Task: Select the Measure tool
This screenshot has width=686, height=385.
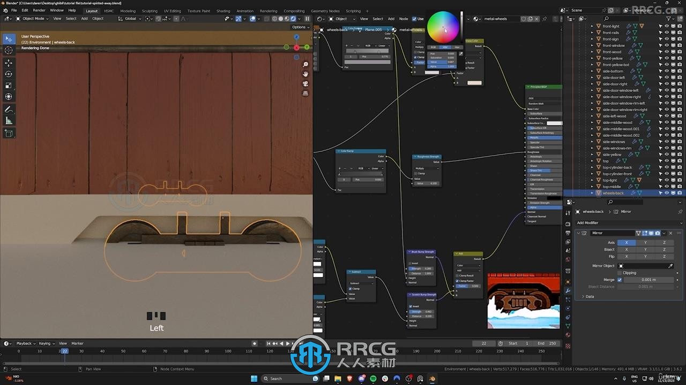Action: pos(9,121)
